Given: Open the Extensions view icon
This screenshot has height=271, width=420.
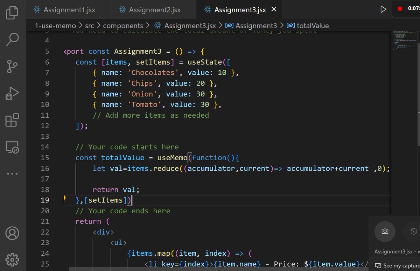Looking at the screenshot, I should pos(12,120).
